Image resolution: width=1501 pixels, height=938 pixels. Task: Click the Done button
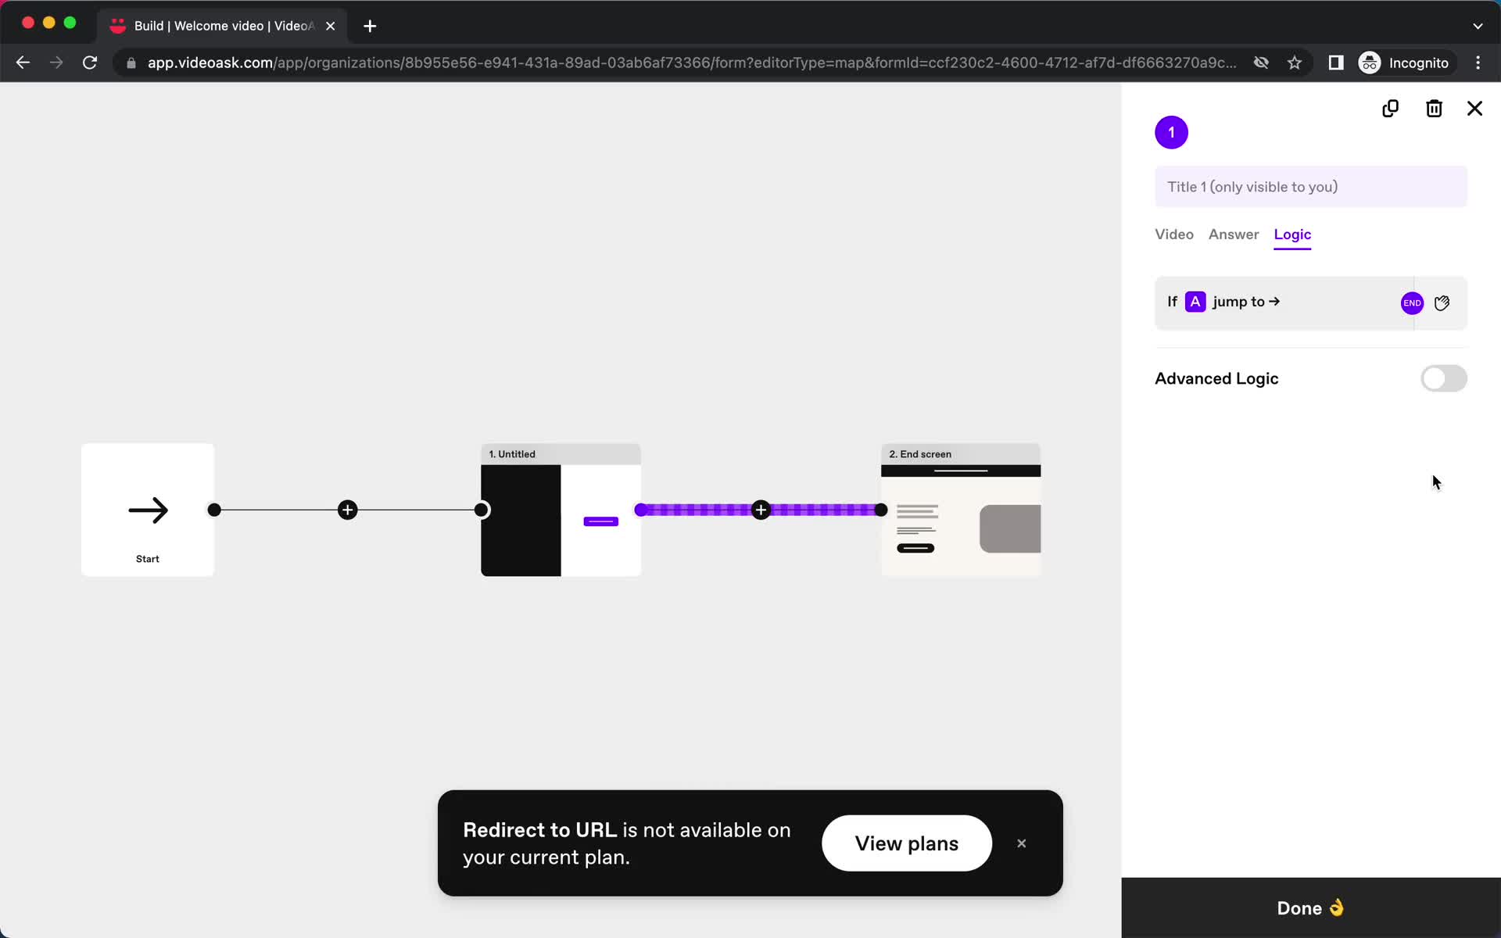[x=1311, y=908]
